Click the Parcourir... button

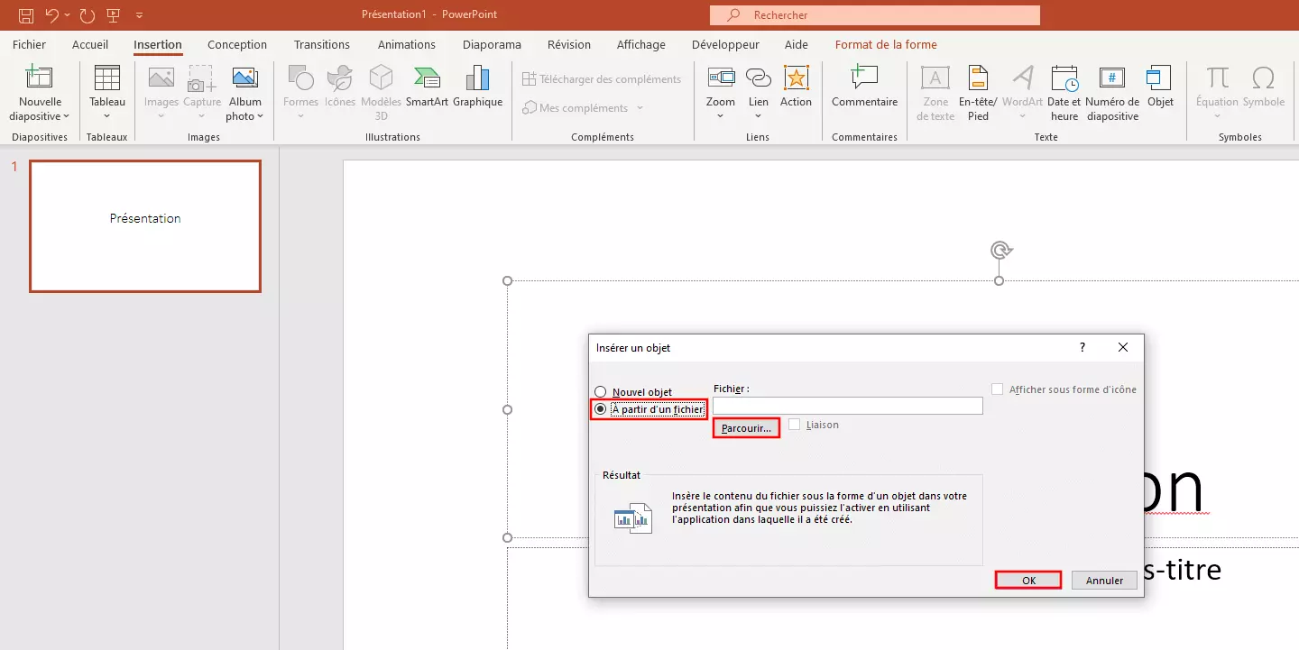(746, 428)
